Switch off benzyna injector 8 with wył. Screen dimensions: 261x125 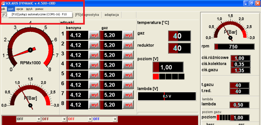click(x=94, y=105)
